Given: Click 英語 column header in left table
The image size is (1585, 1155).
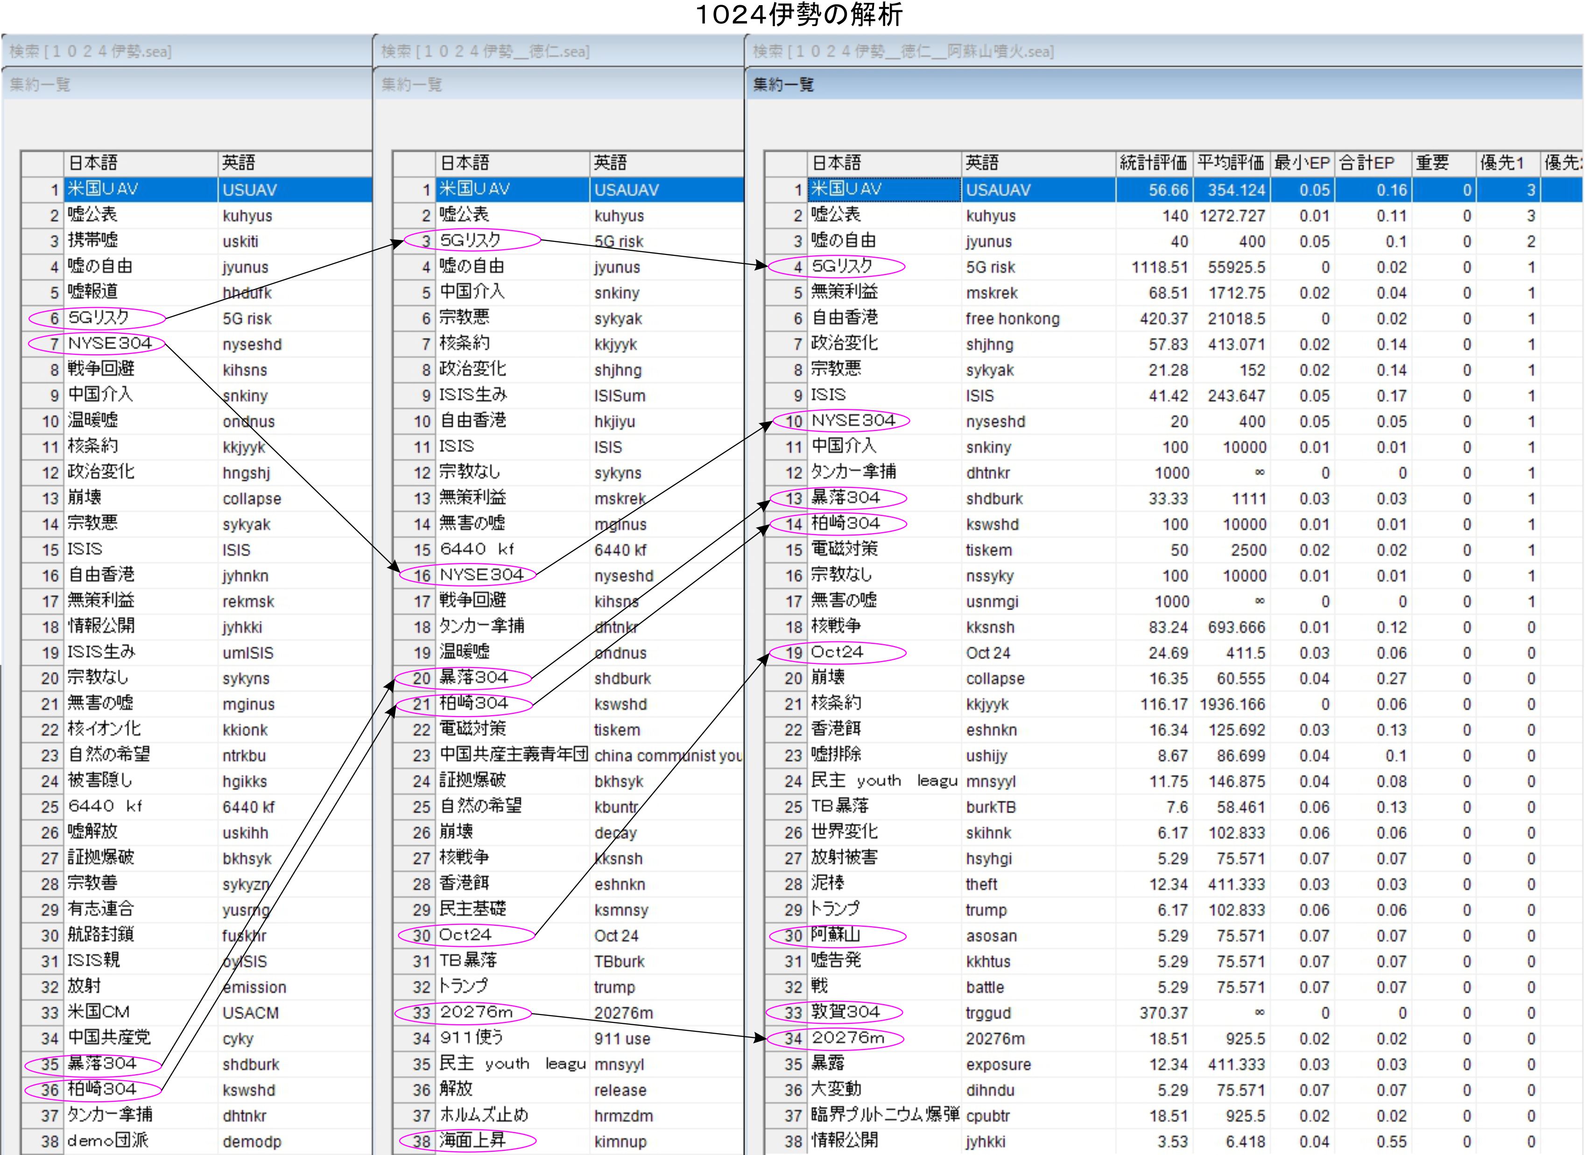Looking at the screenshot, I should 239,163.
